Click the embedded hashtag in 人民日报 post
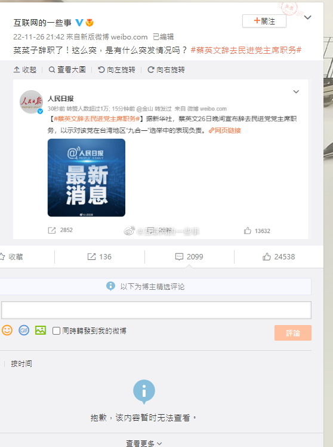Screen dimensions: 333x447 click(97, 118)
